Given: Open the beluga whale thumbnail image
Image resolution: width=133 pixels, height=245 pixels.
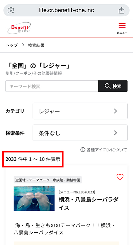Looking at the screenshot, I should point(34,198).
